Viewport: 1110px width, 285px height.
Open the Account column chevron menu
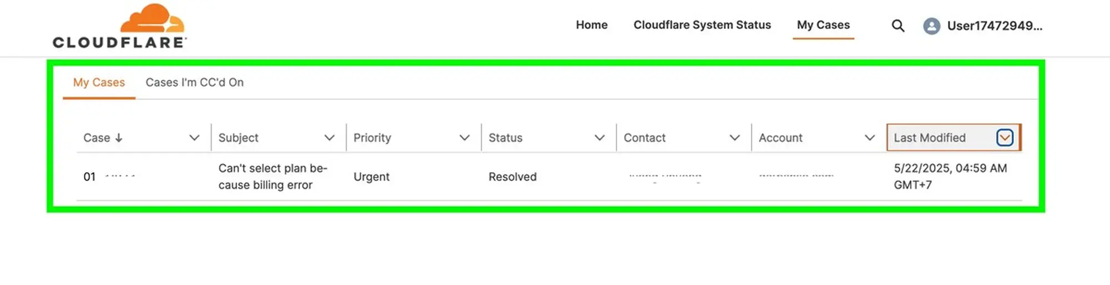tap(870, 138)
